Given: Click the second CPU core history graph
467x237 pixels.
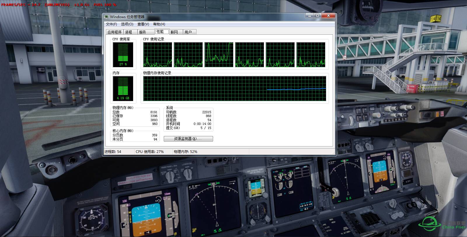Looking at the screenshot, I should click(188, 55).
